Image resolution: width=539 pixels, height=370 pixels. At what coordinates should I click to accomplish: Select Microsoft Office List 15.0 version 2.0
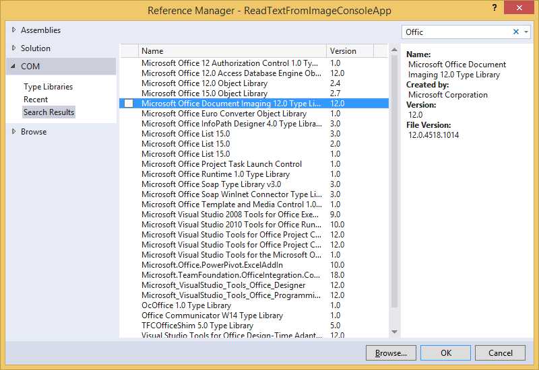tap(254, 144)
